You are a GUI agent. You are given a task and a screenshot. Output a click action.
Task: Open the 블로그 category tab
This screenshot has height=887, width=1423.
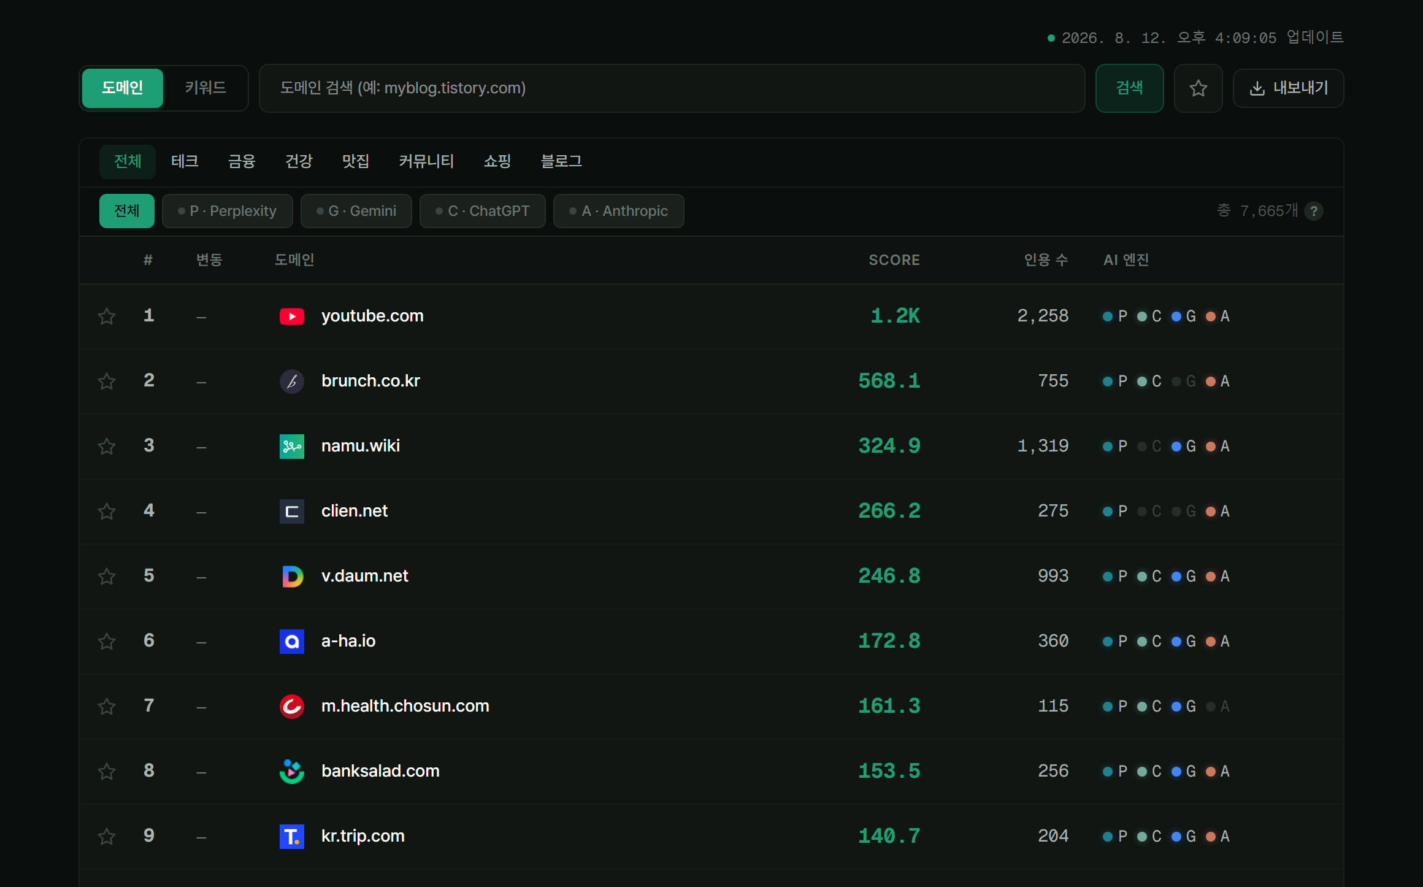click(x=561, y=161)
